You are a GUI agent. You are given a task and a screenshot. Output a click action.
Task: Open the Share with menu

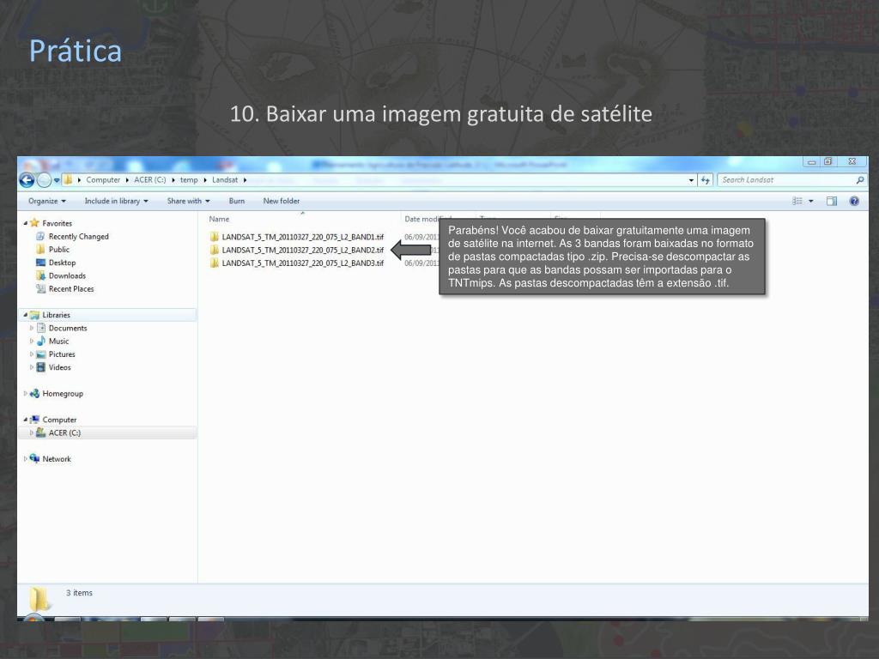point(188,201)
